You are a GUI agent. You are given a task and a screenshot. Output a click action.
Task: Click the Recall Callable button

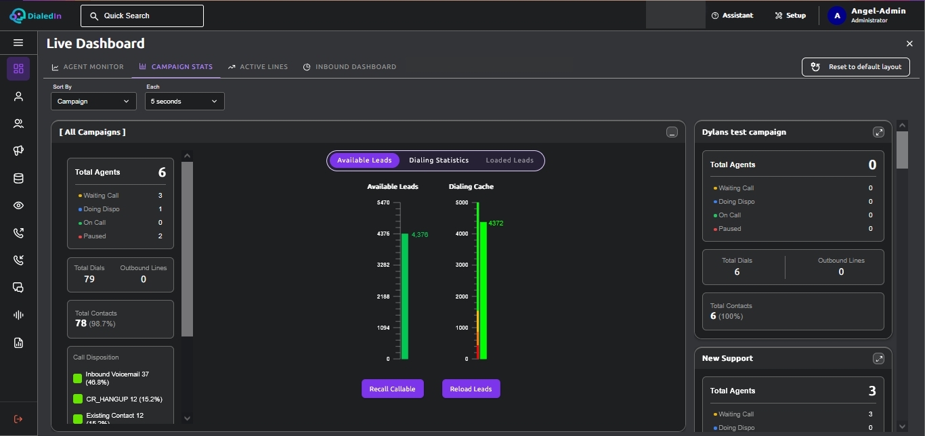pos(393,389)
